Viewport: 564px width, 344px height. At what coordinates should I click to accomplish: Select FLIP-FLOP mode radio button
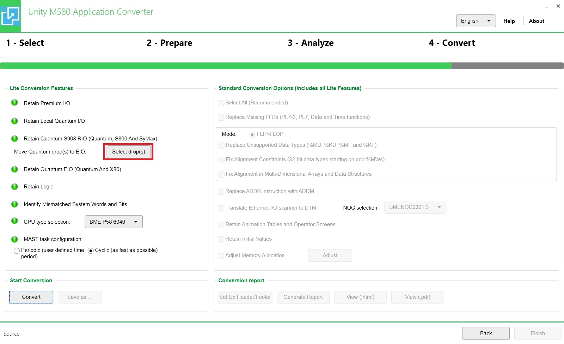coord(252,134)
